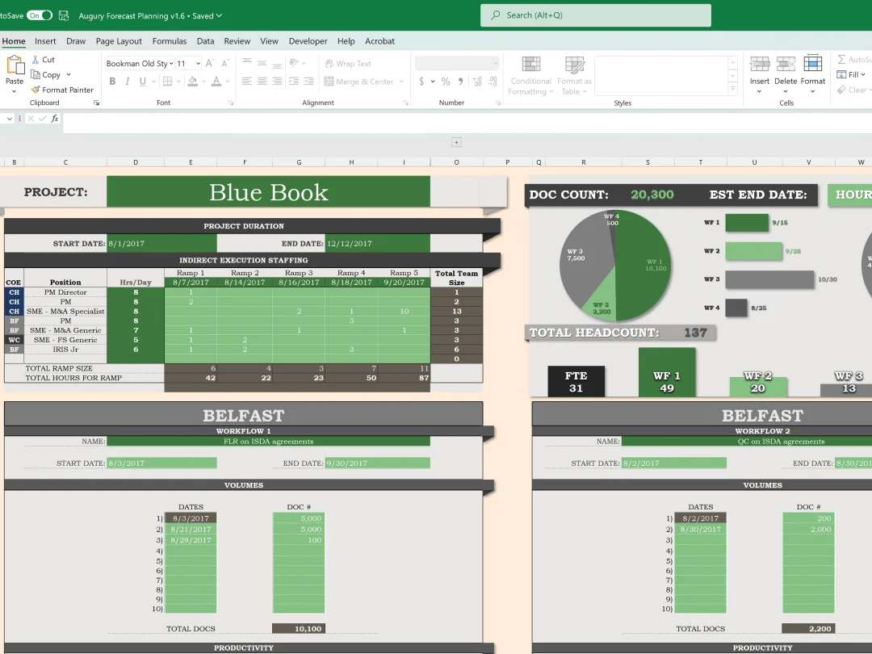872x654 pixels.
Task: Decrease font size with the smaller A icon
Action: tap(224, 64)
